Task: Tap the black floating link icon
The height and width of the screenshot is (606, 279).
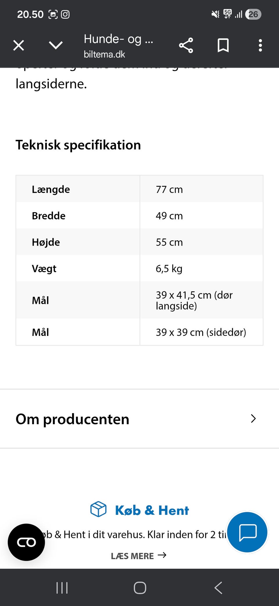Action: [26, 542]
